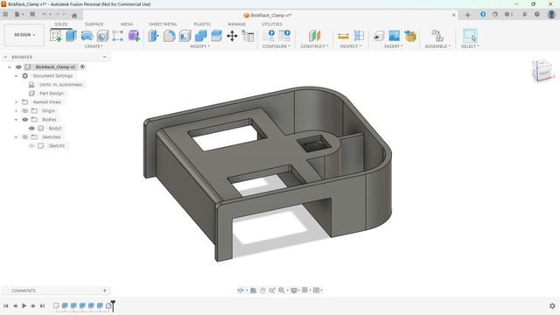This screenshot has height=315, width=560.
Task: Click the Undo arrow
Action: point(45,15)
